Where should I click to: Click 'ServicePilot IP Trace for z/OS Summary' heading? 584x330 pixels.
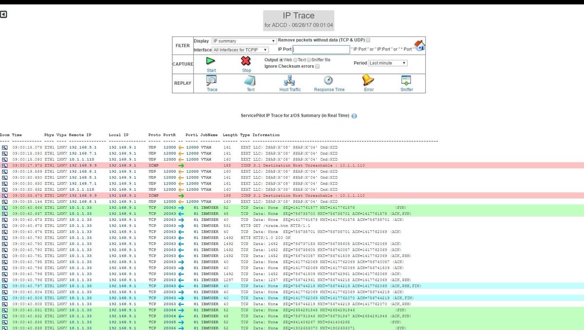point(295,116)
